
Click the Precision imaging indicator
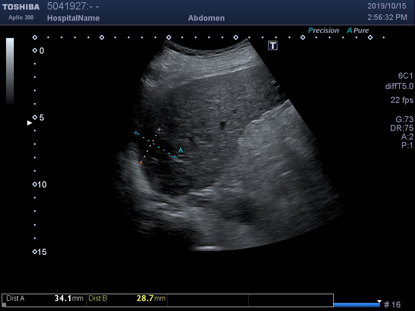323,31
